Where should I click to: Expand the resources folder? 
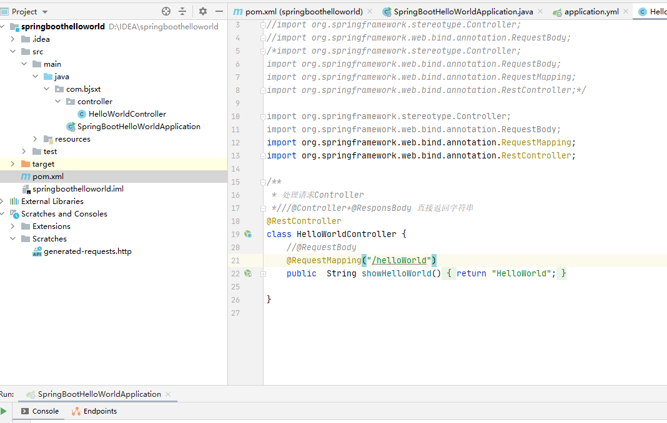[36, 139]
